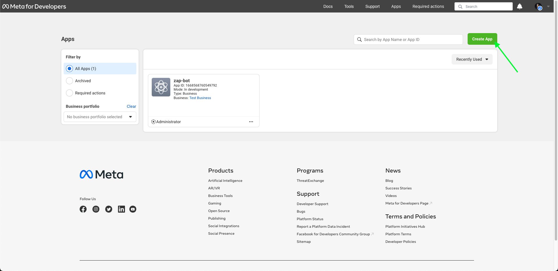Open the Social Presence link

click(221, 234)
